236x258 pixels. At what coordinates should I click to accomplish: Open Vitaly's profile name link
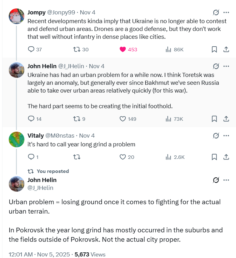[x=35, y=136]
